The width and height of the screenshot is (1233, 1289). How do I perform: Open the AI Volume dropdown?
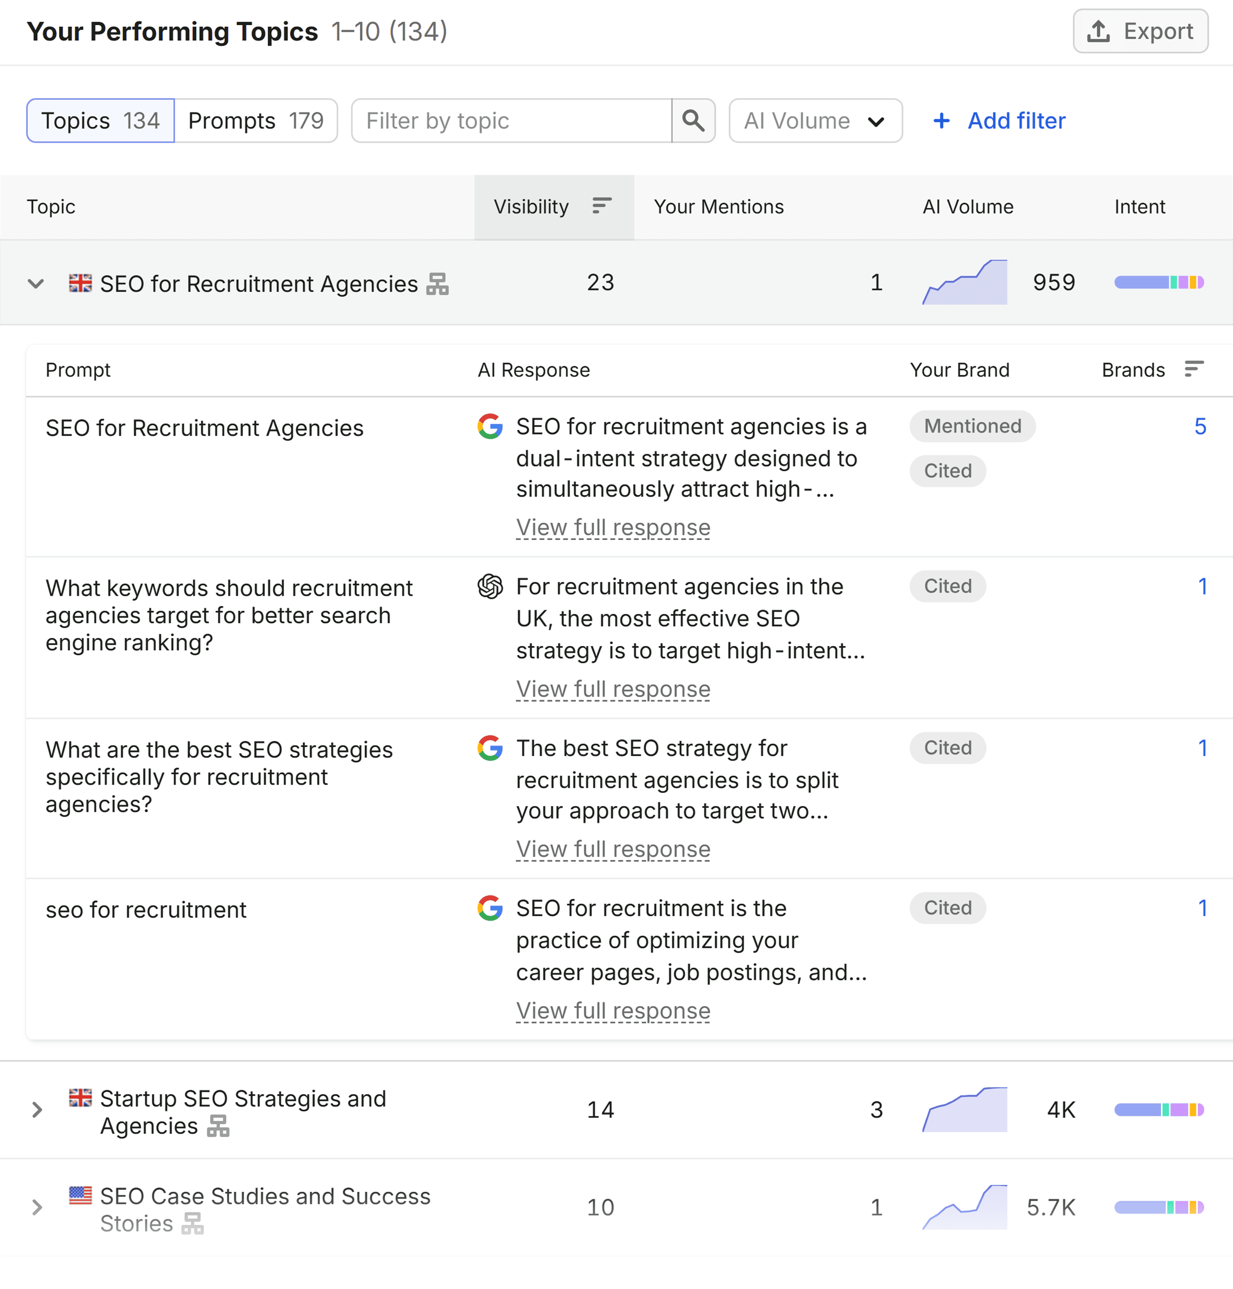point(815,121)
